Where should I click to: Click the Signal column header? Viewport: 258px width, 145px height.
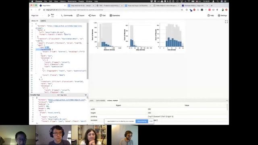(x=118, y=106)
